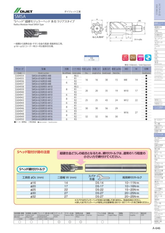Click model SMSA-8160R05-M8
This screenshot has height=233, width=165.
(41, 76)
